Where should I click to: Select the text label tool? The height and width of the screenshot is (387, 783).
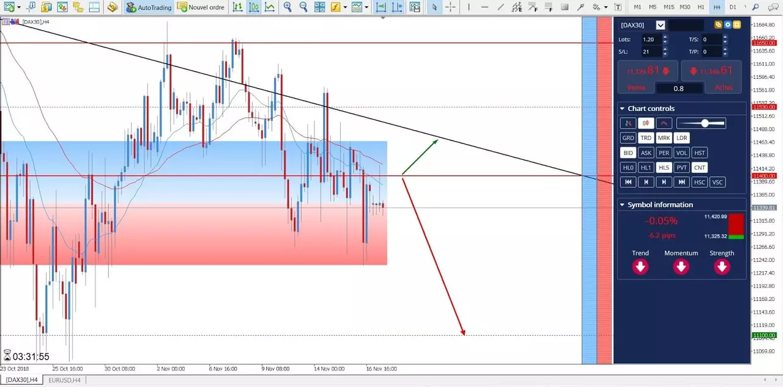618,7
